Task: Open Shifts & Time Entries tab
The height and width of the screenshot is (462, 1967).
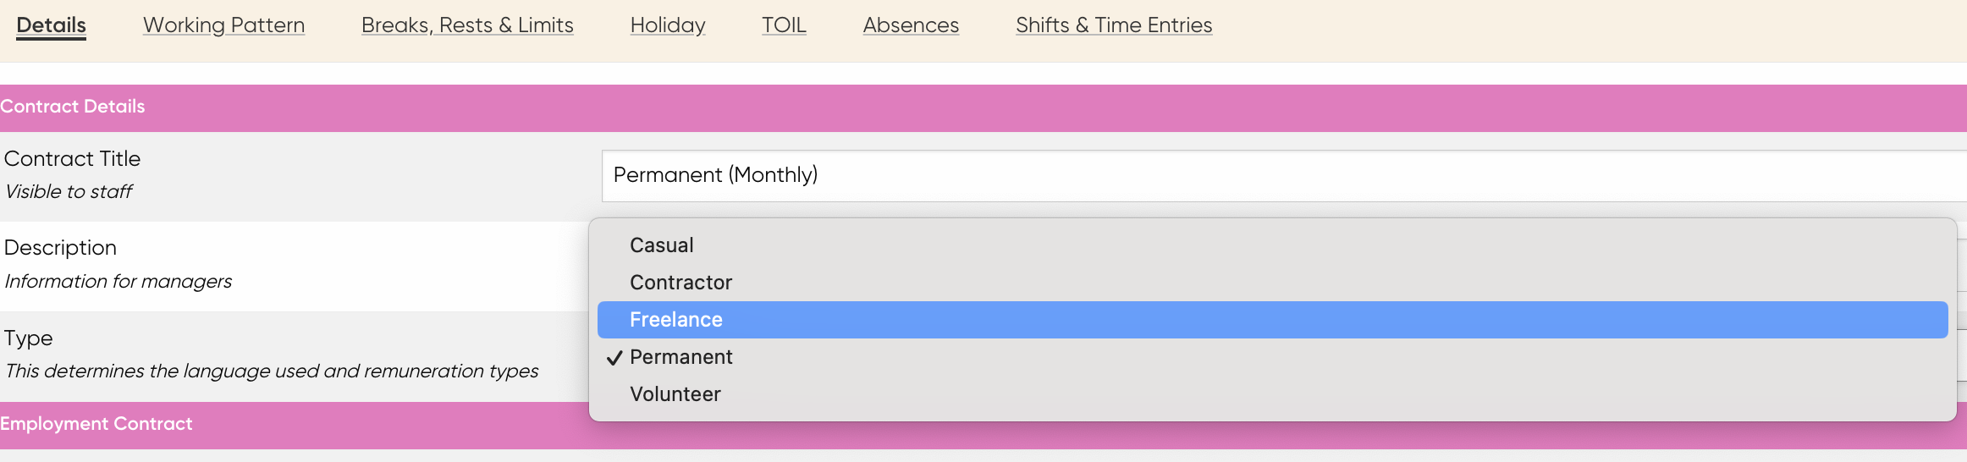Action: pos(1114,25)
